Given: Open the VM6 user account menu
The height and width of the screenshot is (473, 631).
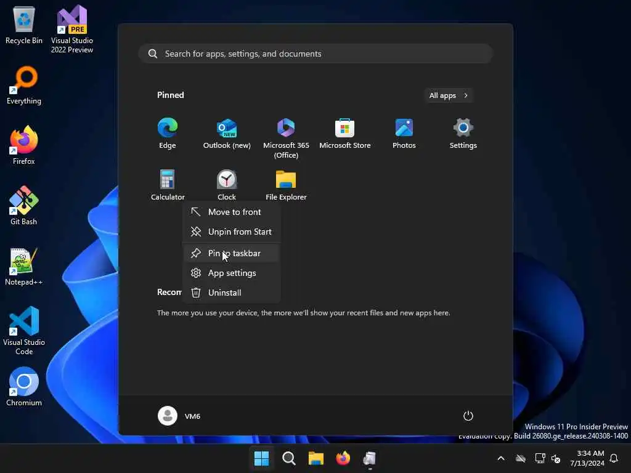Looking at the screenshot, I should tap(179, 416).
